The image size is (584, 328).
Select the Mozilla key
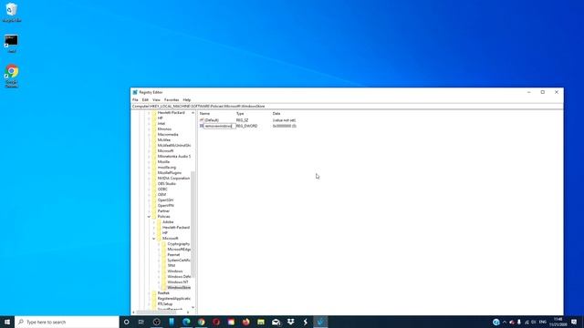pyautogui.click(x=163, y=162)
